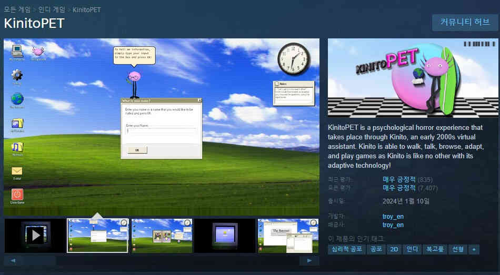Open all reviews 매우 긍정적 link
Screen dimensions: 500x275
pyautogui.click(x=399, y=188)
